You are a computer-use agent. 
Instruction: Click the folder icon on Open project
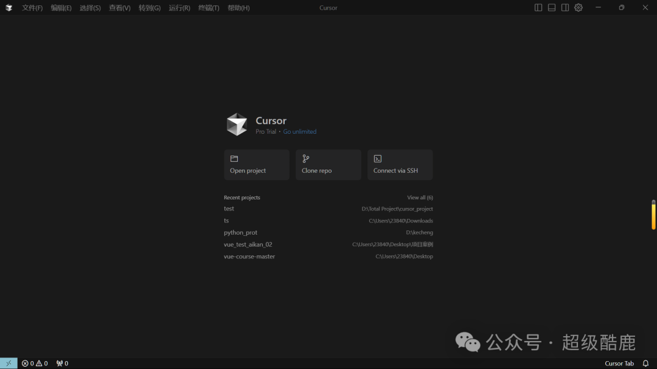tap(234, 159)
